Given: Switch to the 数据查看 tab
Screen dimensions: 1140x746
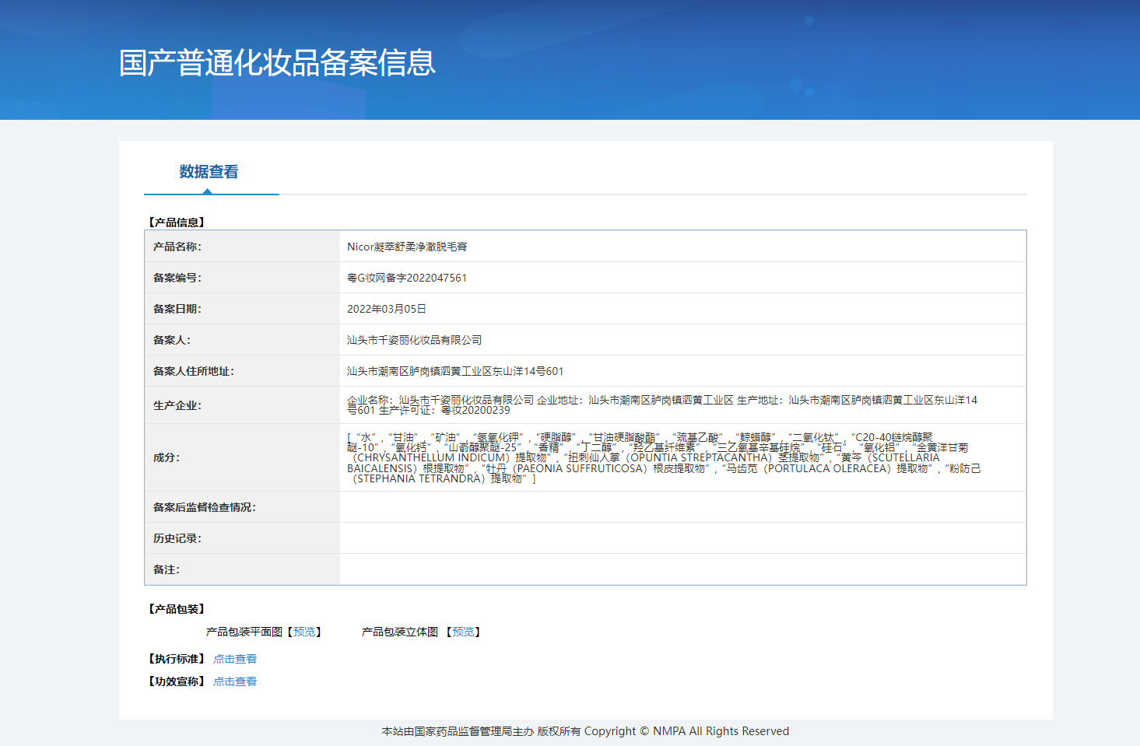Looking at the screenshot, I should 209,172.
